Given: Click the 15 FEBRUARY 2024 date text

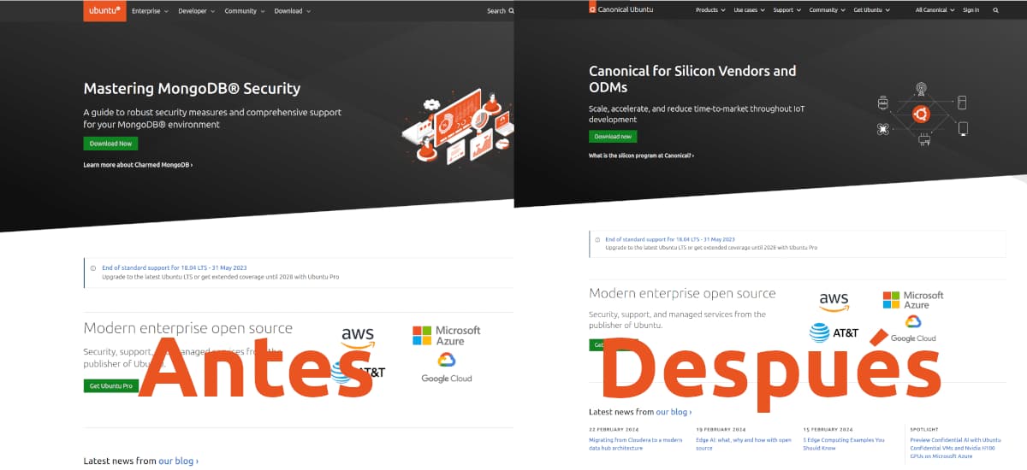Looking at the screenshot, I should tap(828, 429).
